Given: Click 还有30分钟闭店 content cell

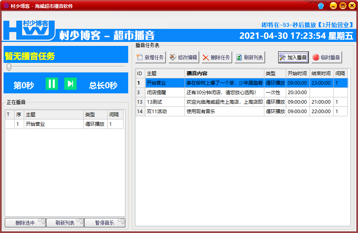Looking at the screenshot, I should click(224, 93).
